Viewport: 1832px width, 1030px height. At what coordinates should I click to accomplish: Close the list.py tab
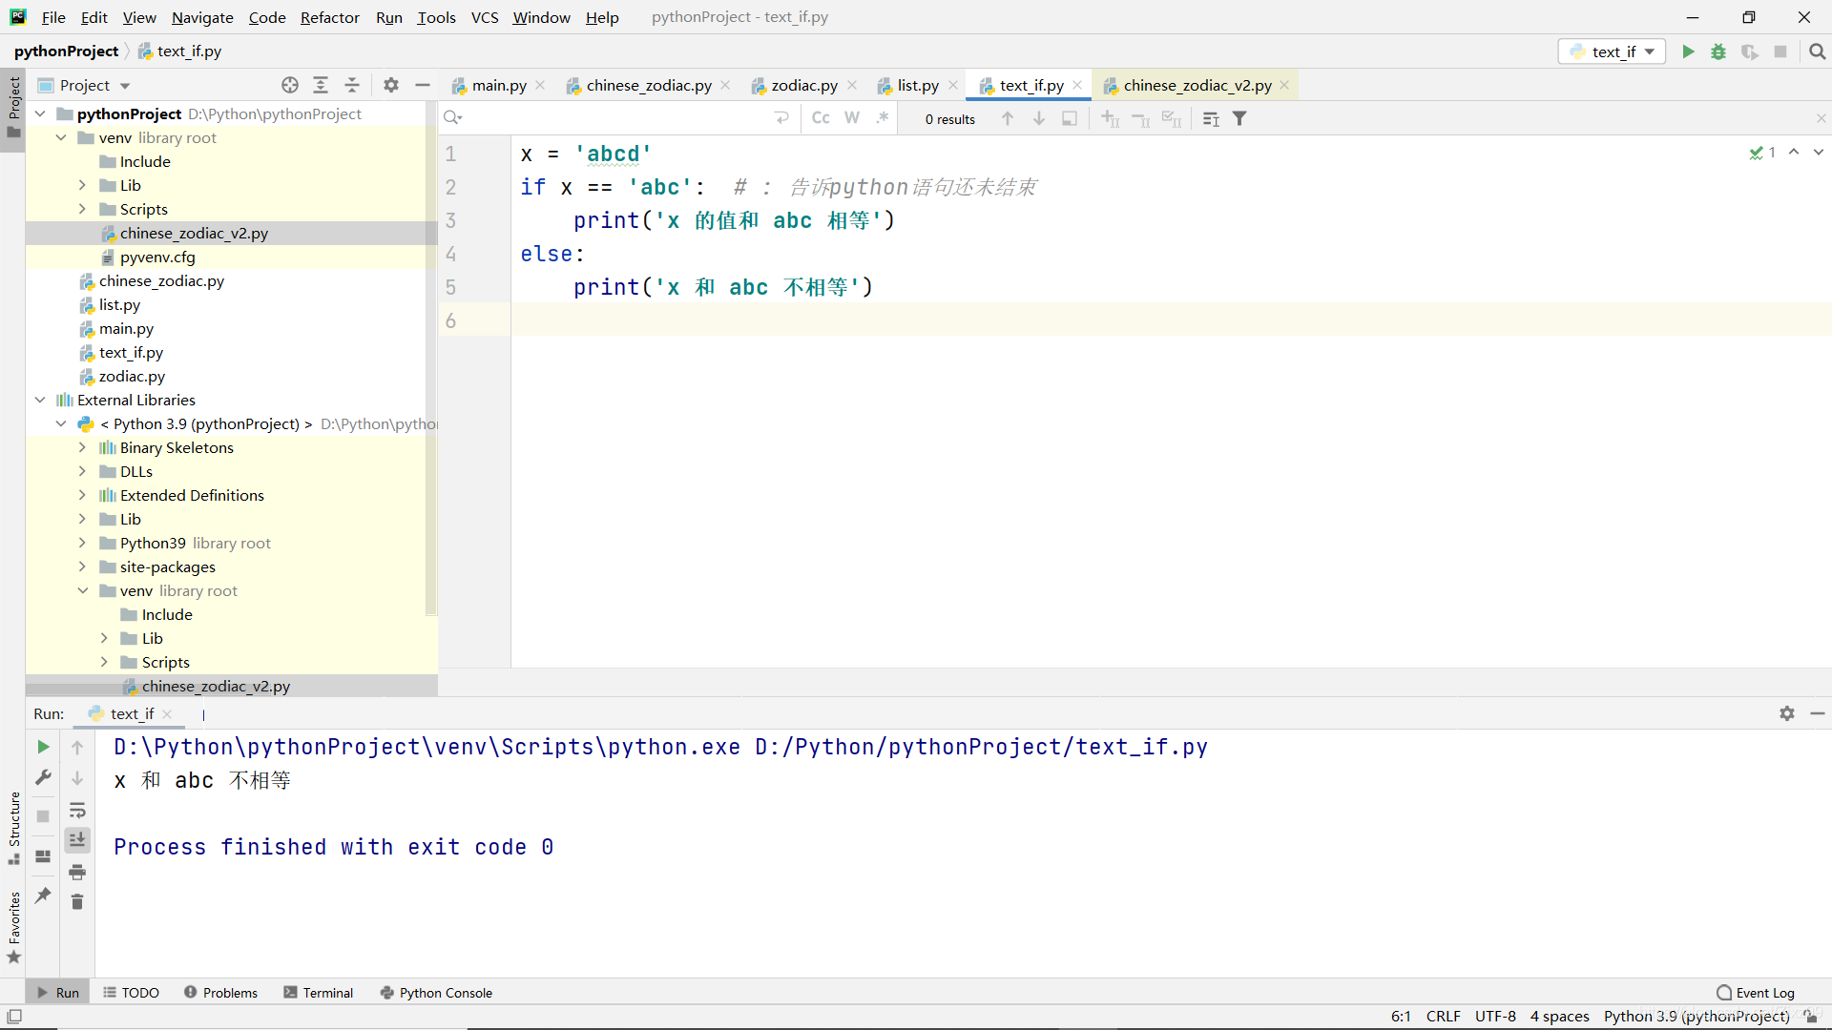[953, 85]
